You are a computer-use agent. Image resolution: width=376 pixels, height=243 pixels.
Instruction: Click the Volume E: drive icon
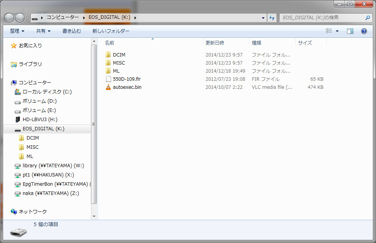pyautogui.click(x=17, y=112)
